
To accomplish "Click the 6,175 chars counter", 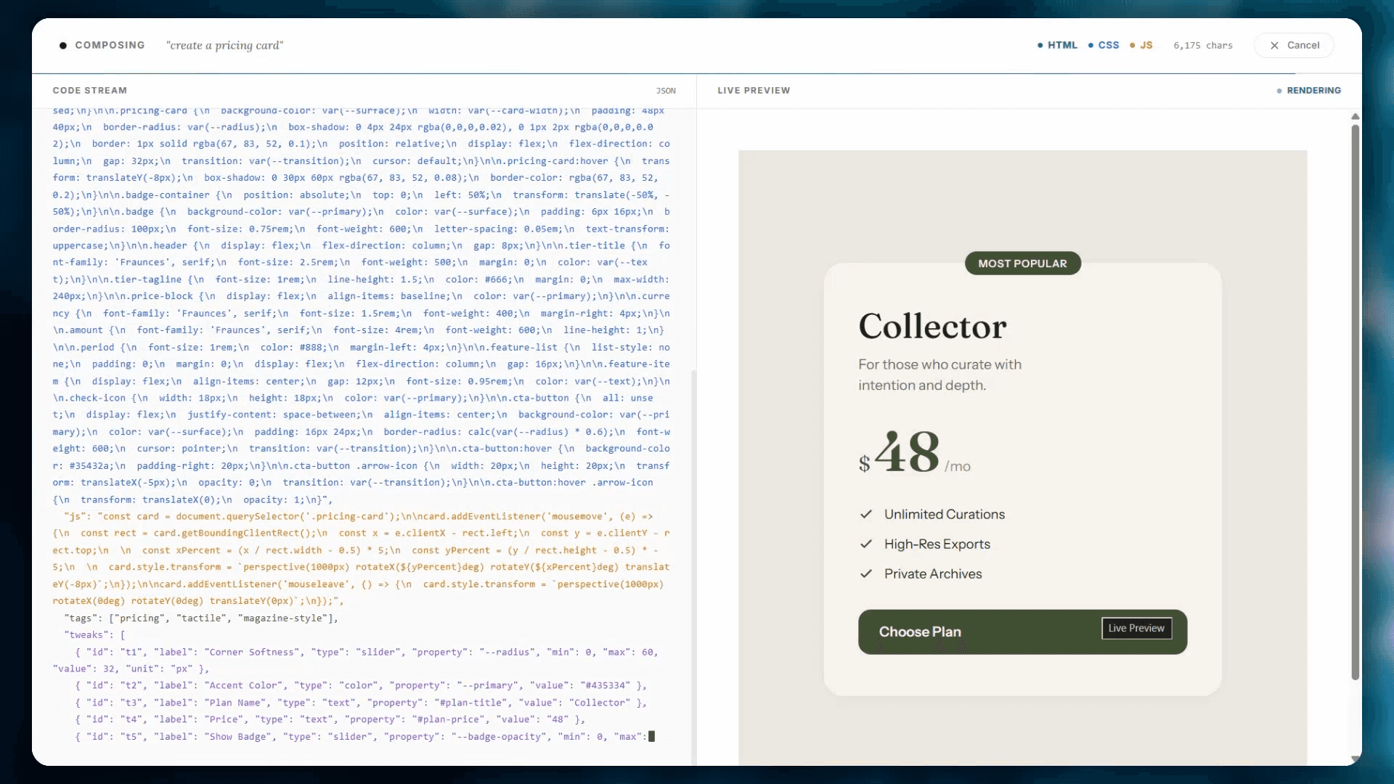I will click(x=1203, y=45).
